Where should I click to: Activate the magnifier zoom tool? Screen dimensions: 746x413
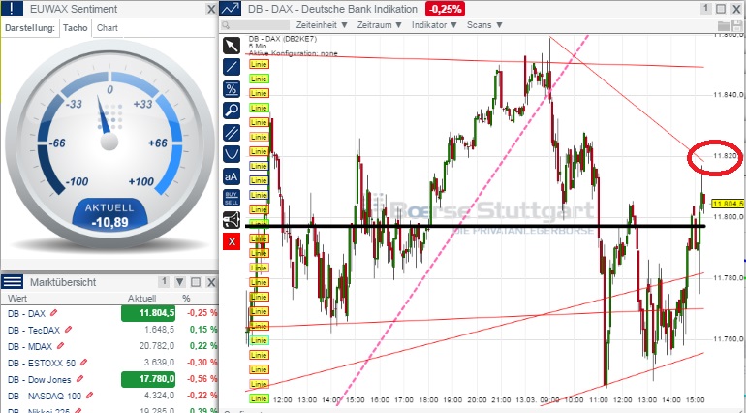click(x=232, y=111)
